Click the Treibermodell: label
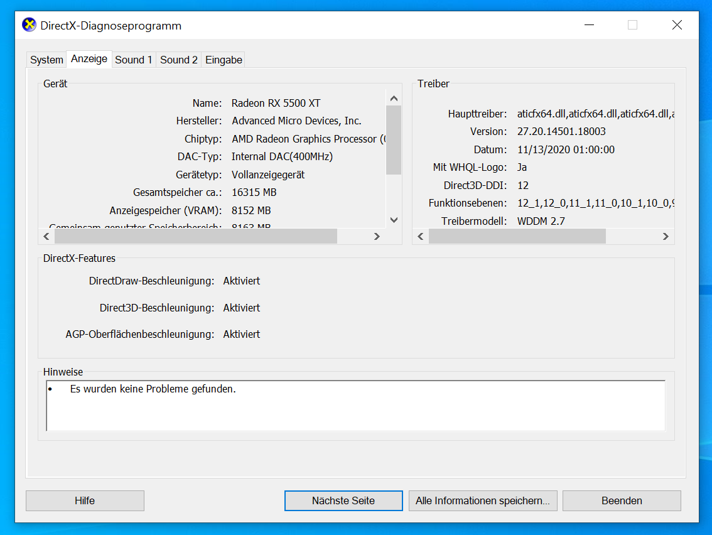Image resolution: width=712 pixels, height=535 pixels. 473,221
